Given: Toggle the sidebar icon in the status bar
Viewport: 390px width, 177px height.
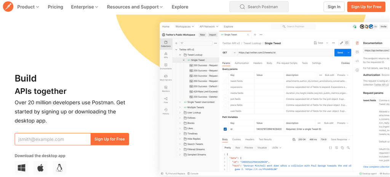Looking at the screenshot, I should coord(162,174).
